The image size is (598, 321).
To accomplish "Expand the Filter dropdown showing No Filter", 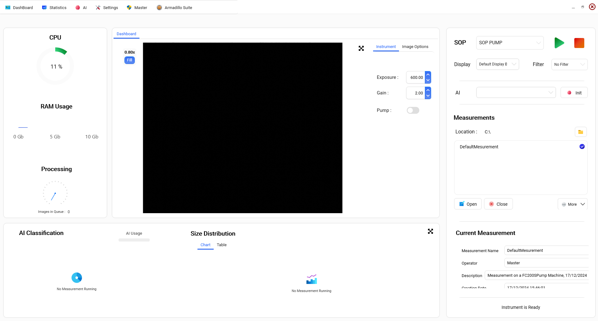I will pyautogui.click(x=569, y=65).
